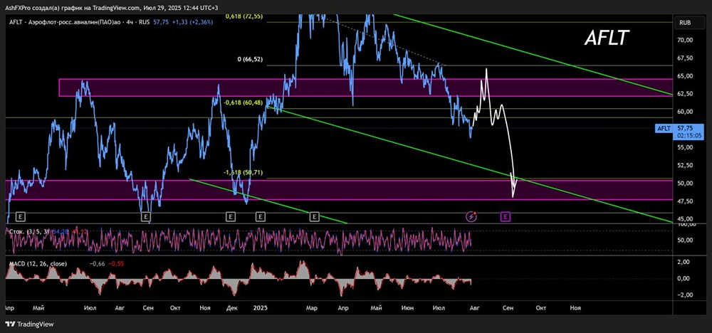Open the earnings E marker above the Сен 2024 label

point(146,217)
